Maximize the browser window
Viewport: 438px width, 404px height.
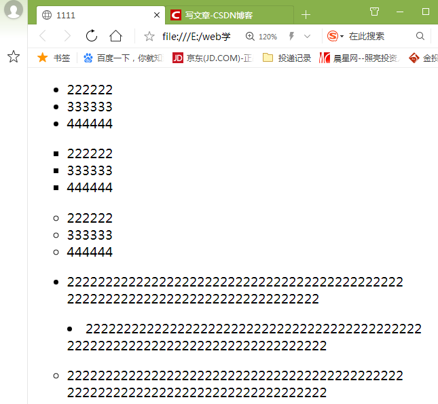[x=425, y=12]
